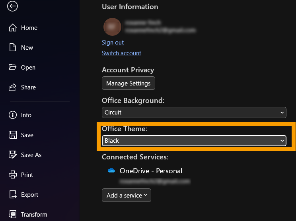This screenshot has height=221, width=296.
Task: Click the Share icon in sidebar
Action: [13, 87]
